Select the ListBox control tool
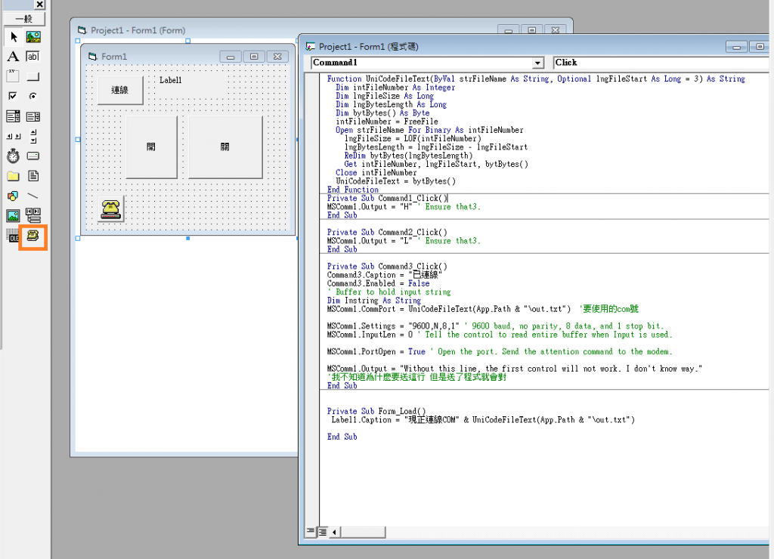The image size is (774, 559). point(33,115)
